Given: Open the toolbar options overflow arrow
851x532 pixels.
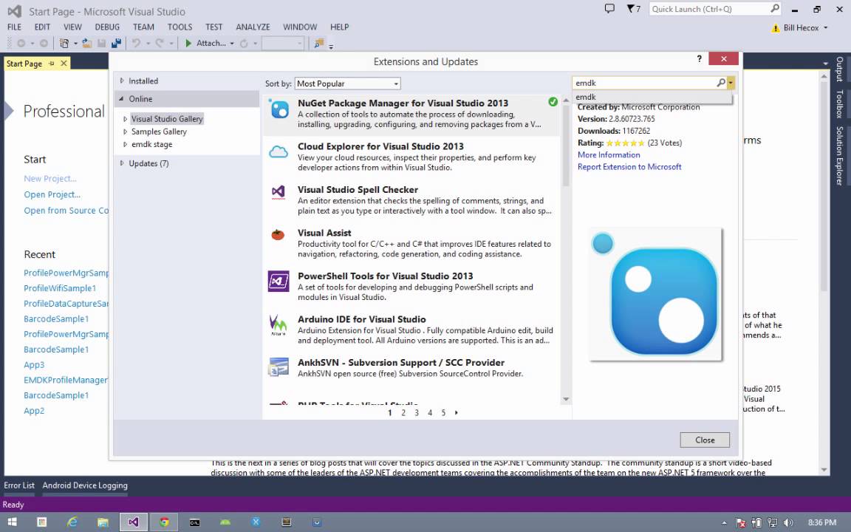Looking at the screenshot, I should [x=330, y=46].
